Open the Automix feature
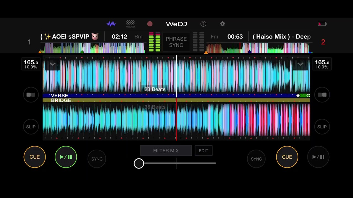 tap(130, 24)
